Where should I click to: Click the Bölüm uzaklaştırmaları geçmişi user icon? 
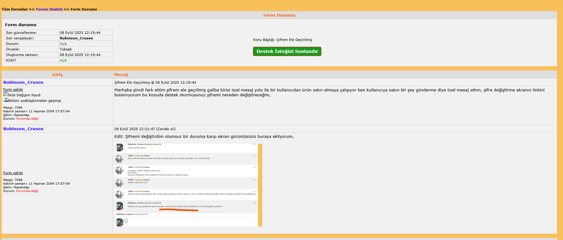[6, 100]
